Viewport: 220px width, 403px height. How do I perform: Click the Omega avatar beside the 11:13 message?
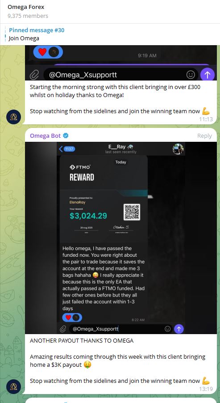13,116
